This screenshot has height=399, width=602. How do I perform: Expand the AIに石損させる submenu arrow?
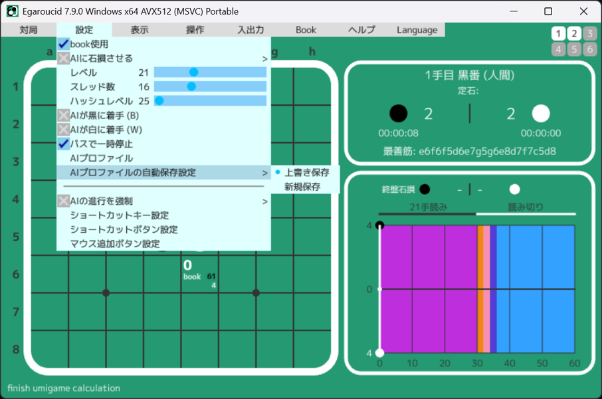[264, 59]
